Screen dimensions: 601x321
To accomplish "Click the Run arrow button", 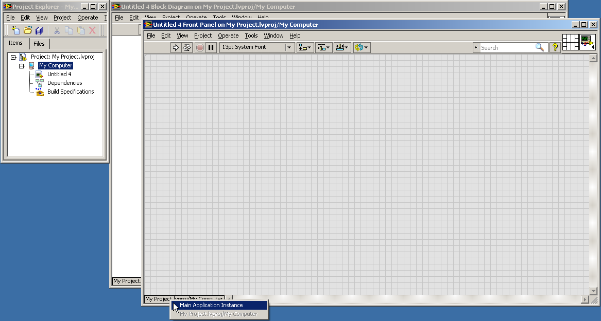I will (176, 47).
